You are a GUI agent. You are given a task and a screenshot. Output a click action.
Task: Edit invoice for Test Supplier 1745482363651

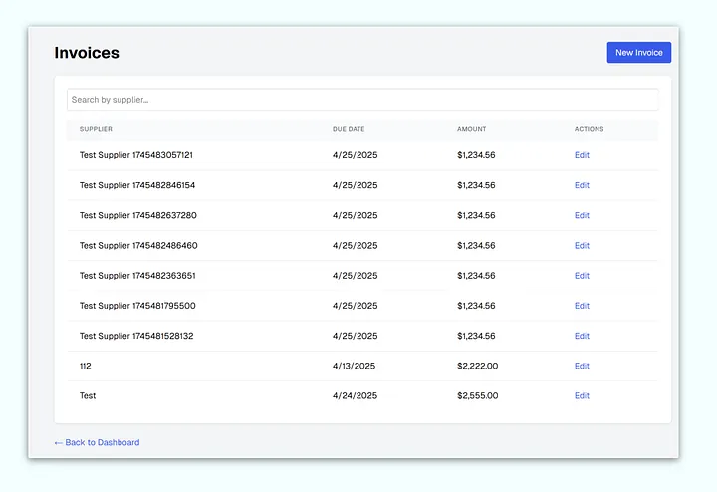(582, 276)
